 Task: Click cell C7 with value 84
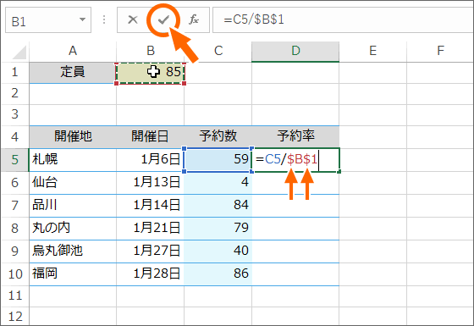click(x=218, y=206)
